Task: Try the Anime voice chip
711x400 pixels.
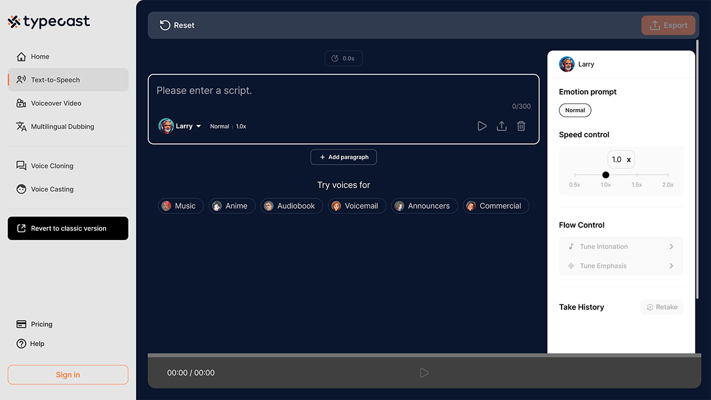Action: click(x=232, y=206)
